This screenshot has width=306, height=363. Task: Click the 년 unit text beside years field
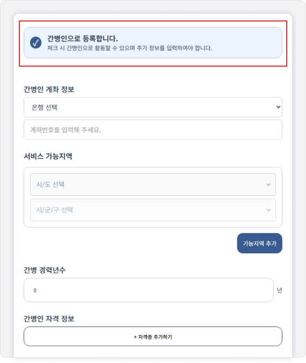pos(279,290)
